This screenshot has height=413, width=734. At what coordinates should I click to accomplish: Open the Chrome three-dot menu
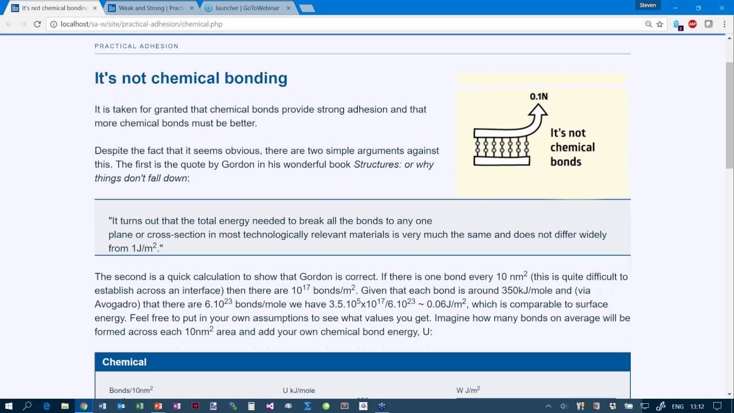(x=724, y=24)
